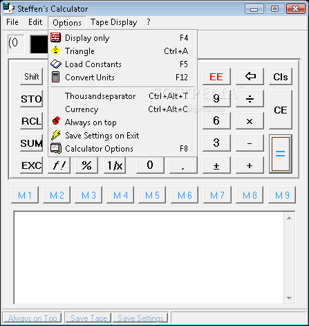Click the percent button
Viewport: 309px width, 326px height.
[86, 165]
